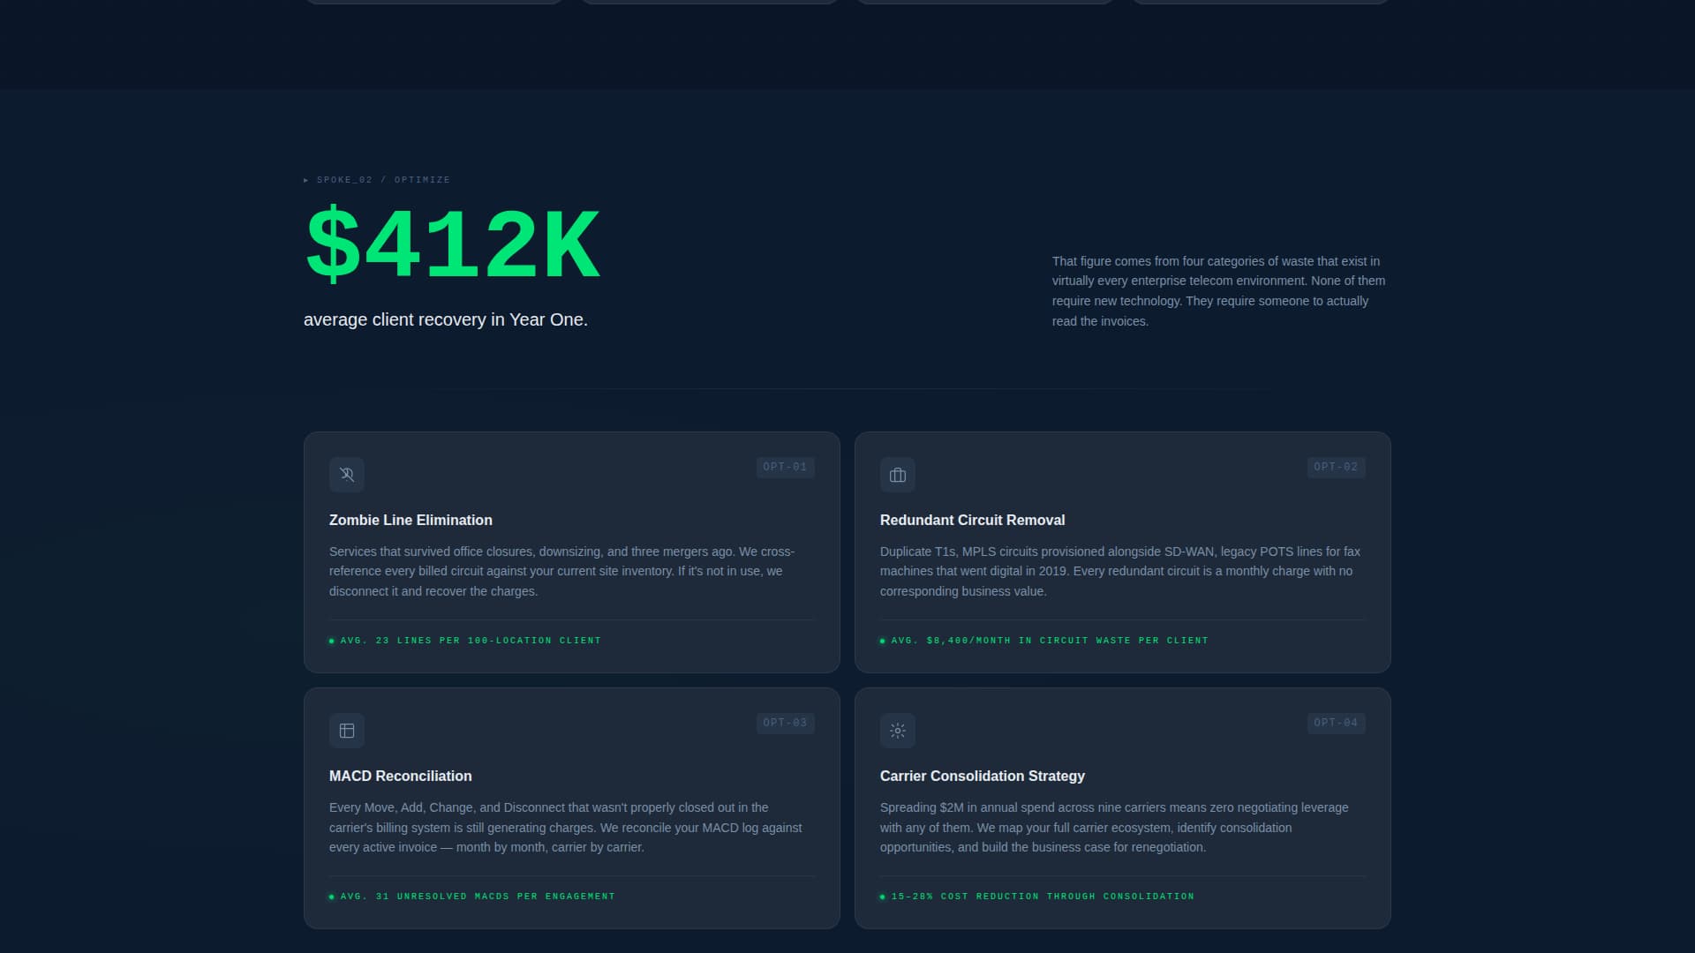This screenshot has width=1695, height=953.
Task: Select the MACD Reconciliation heading
Action: point(400,776)
